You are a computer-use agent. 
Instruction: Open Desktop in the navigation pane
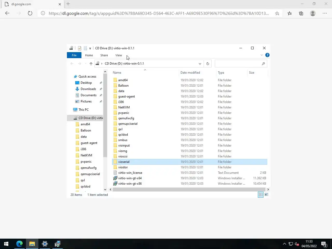[x=86, y=83]
